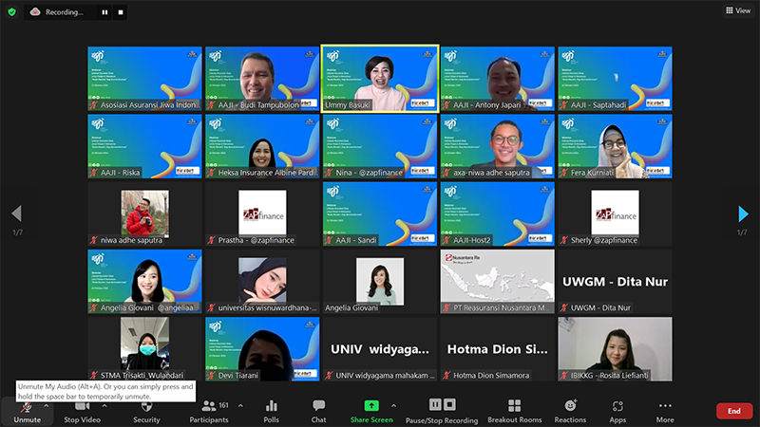Screen dimensions: 760x427
Task: Expand share options arrow beside Share Screen
Action: tap(393, 406)
